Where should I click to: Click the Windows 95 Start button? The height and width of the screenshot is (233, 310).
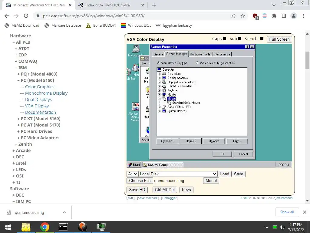[x=134, y=165]
